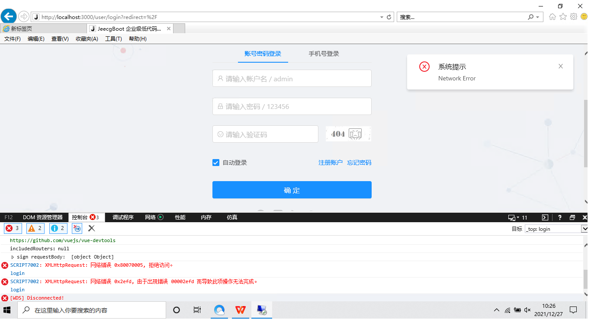
Task: Open the 调试程序 devtools tab
Action: tap(123, 217)
